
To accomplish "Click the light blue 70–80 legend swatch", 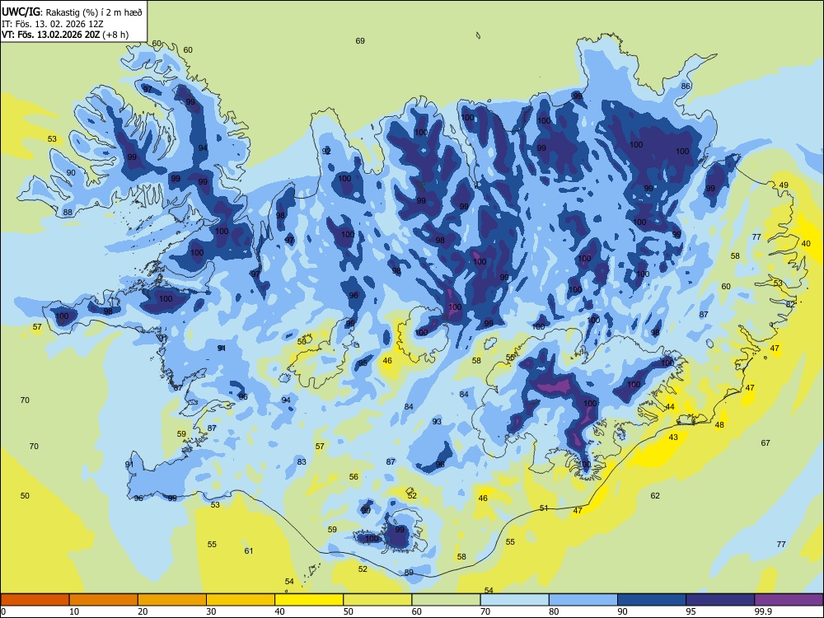I will click(514, 600).
